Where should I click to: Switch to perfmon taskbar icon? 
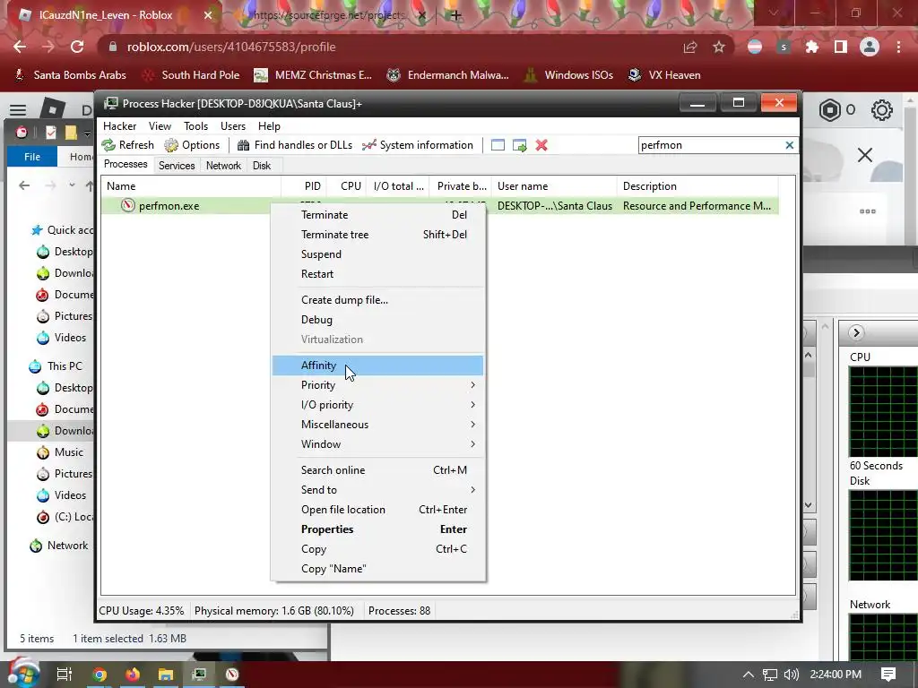click(232, 675)
